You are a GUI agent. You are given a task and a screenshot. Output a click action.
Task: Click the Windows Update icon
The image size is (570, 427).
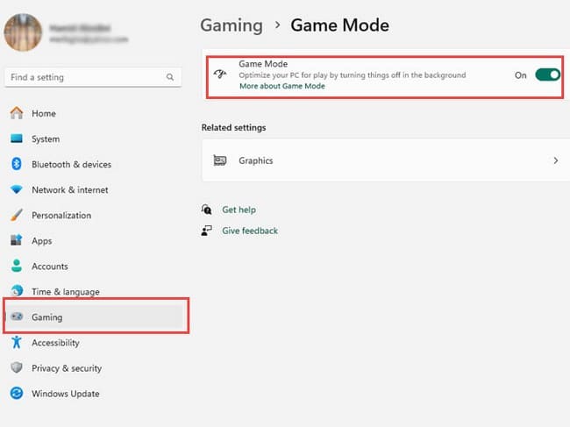[x=16, y=394]
